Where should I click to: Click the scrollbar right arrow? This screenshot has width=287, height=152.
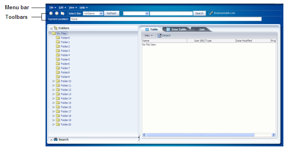click(x=273, y=135)
